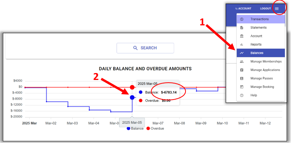Viewport: 291px width, 143px height.
Task: Click the SEARCH button
Action: click(x=145, y=48)
